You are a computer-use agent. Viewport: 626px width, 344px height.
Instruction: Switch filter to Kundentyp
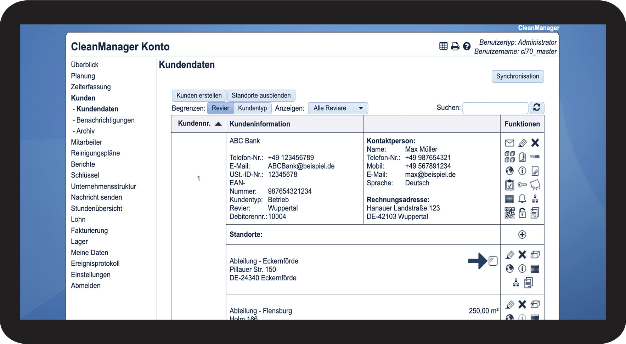pyautogui.click(x=252, y=108)
